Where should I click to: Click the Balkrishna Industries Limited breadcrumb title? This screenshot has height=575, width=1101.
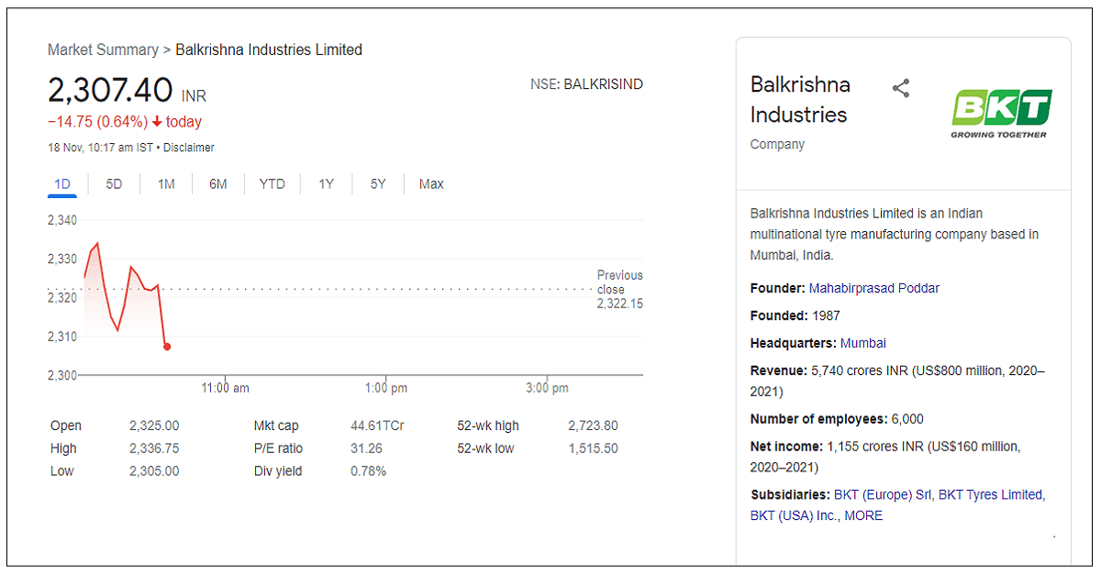pyautogui.click(x=269, y=50)
